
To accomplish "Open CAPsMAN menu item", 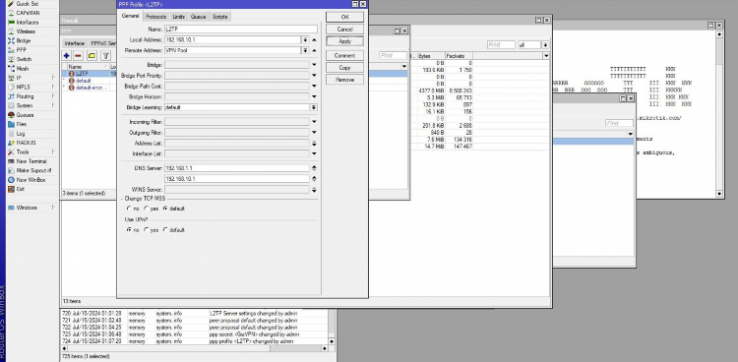I will pyautogui.click(x=28, y=13).
